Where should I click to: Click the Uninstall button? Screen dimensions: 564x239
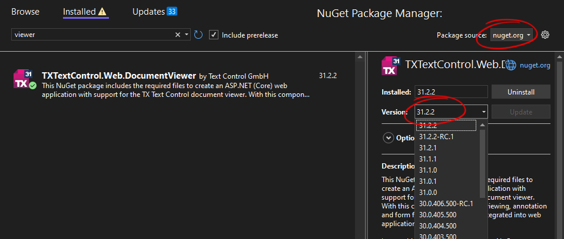tap(521, 92)
